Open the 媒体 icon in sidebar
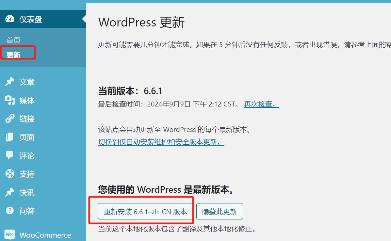391x241 pixels. [10, 100]
